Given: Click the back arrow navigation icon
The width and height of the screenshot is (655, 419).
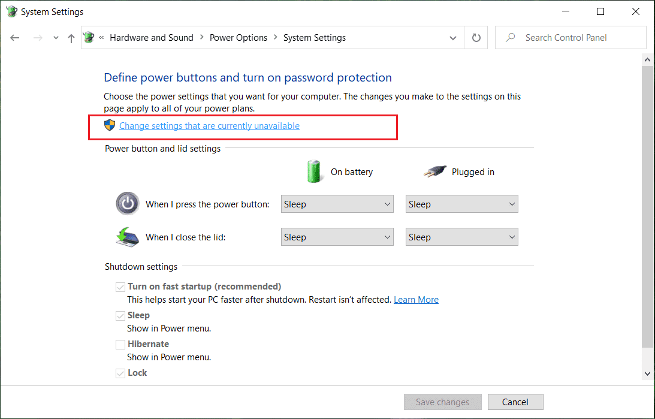Looking at the screenshot, I should 14,37.
